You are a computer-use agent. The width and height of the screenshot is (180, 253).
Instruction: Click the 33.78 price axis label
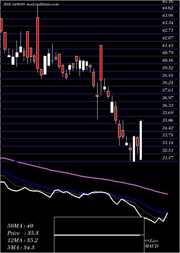coord(168,135)
